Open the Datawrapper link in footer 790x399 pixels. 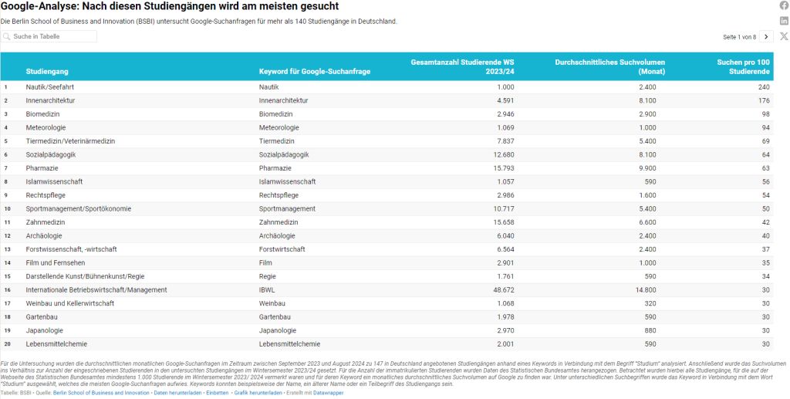(328, 393)
